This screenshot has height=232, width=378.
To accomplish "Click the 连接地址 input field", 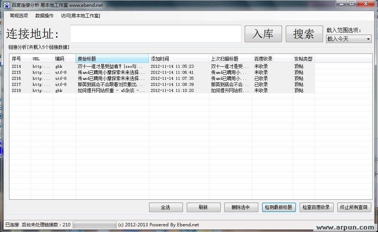I will (x=155, y=34).
